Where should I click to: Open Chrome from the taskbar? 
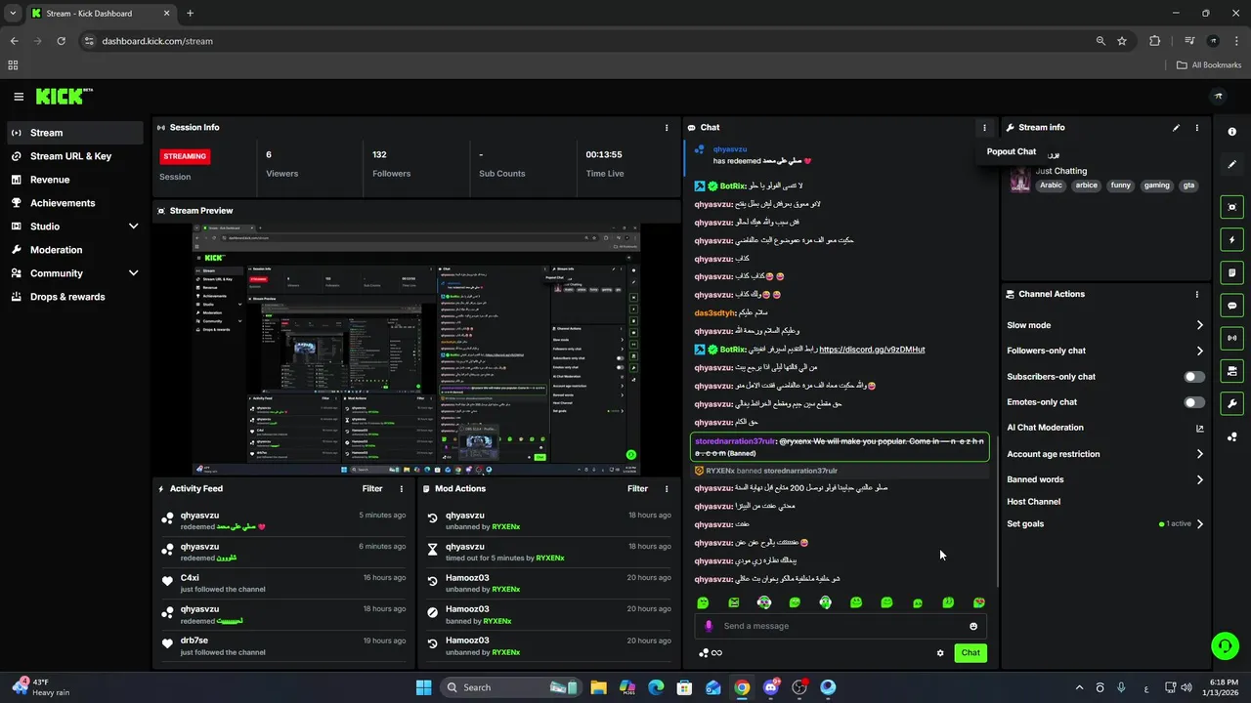pos(742,687)
